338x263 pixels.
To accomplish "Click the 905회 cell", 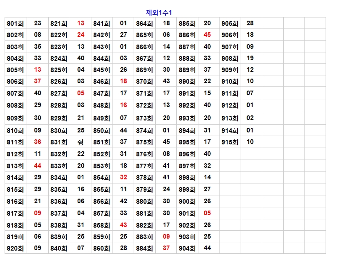I will (230, 23).
